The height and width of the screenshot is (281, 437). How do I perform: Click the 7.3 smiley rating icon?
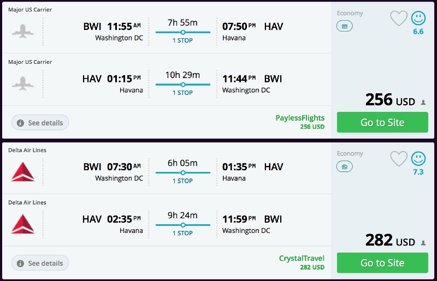coord(418,159)
